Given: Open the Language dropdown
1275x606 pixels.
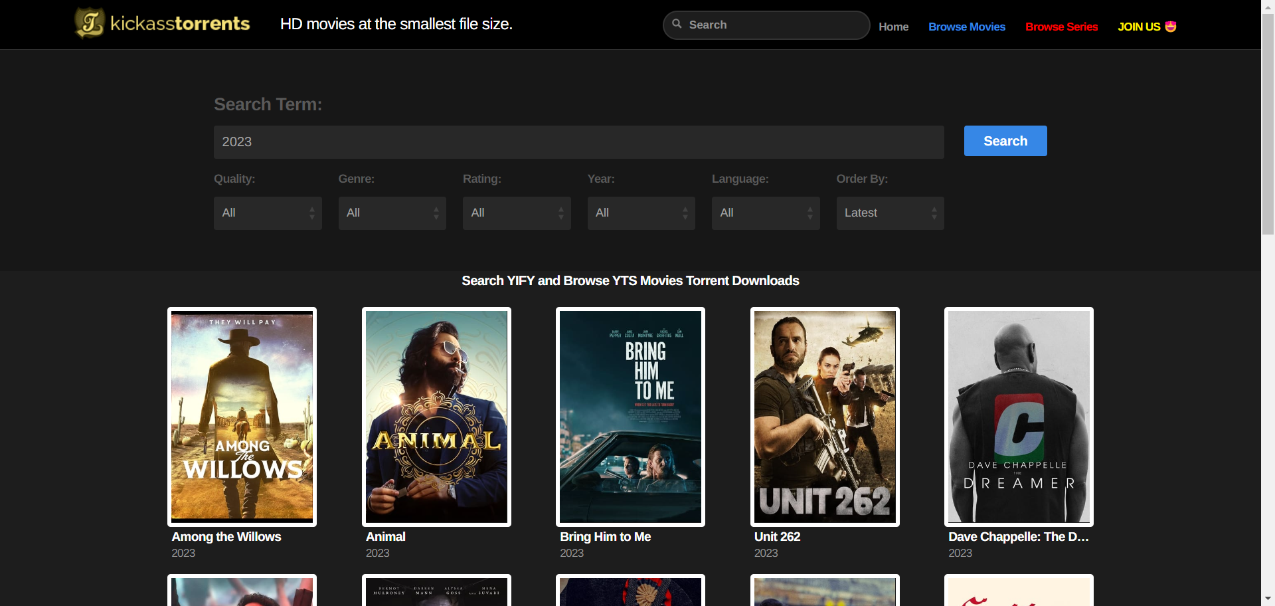Looking at the screenshot, I should (x=766, y=213).
